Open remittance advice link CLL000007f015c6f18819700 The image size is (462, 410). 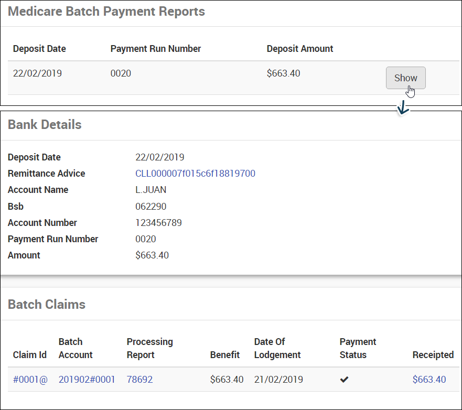[x=195, y=174]
